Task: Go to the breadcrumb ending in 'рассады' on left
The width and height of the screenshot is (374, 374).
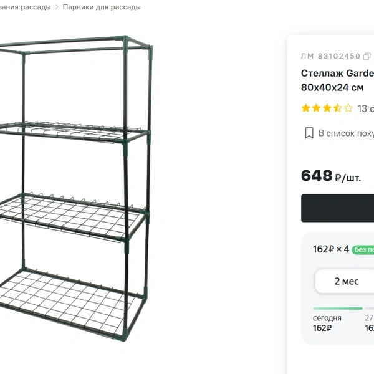Action: click(25, 7)
